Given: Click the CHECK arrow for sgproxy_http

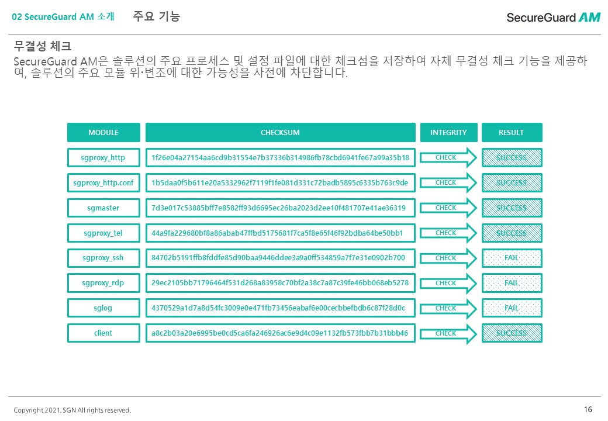Looking at the screenshot, I should pyautogui.click(x=448, y=157).
